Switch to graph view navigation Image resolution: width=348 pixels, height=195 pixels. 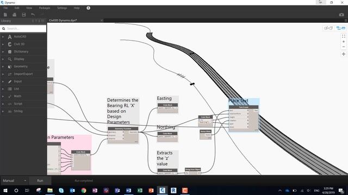341,28
